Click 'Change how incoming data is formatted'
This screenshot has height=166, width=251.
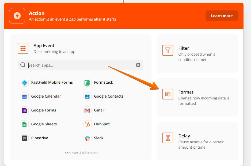204,101
